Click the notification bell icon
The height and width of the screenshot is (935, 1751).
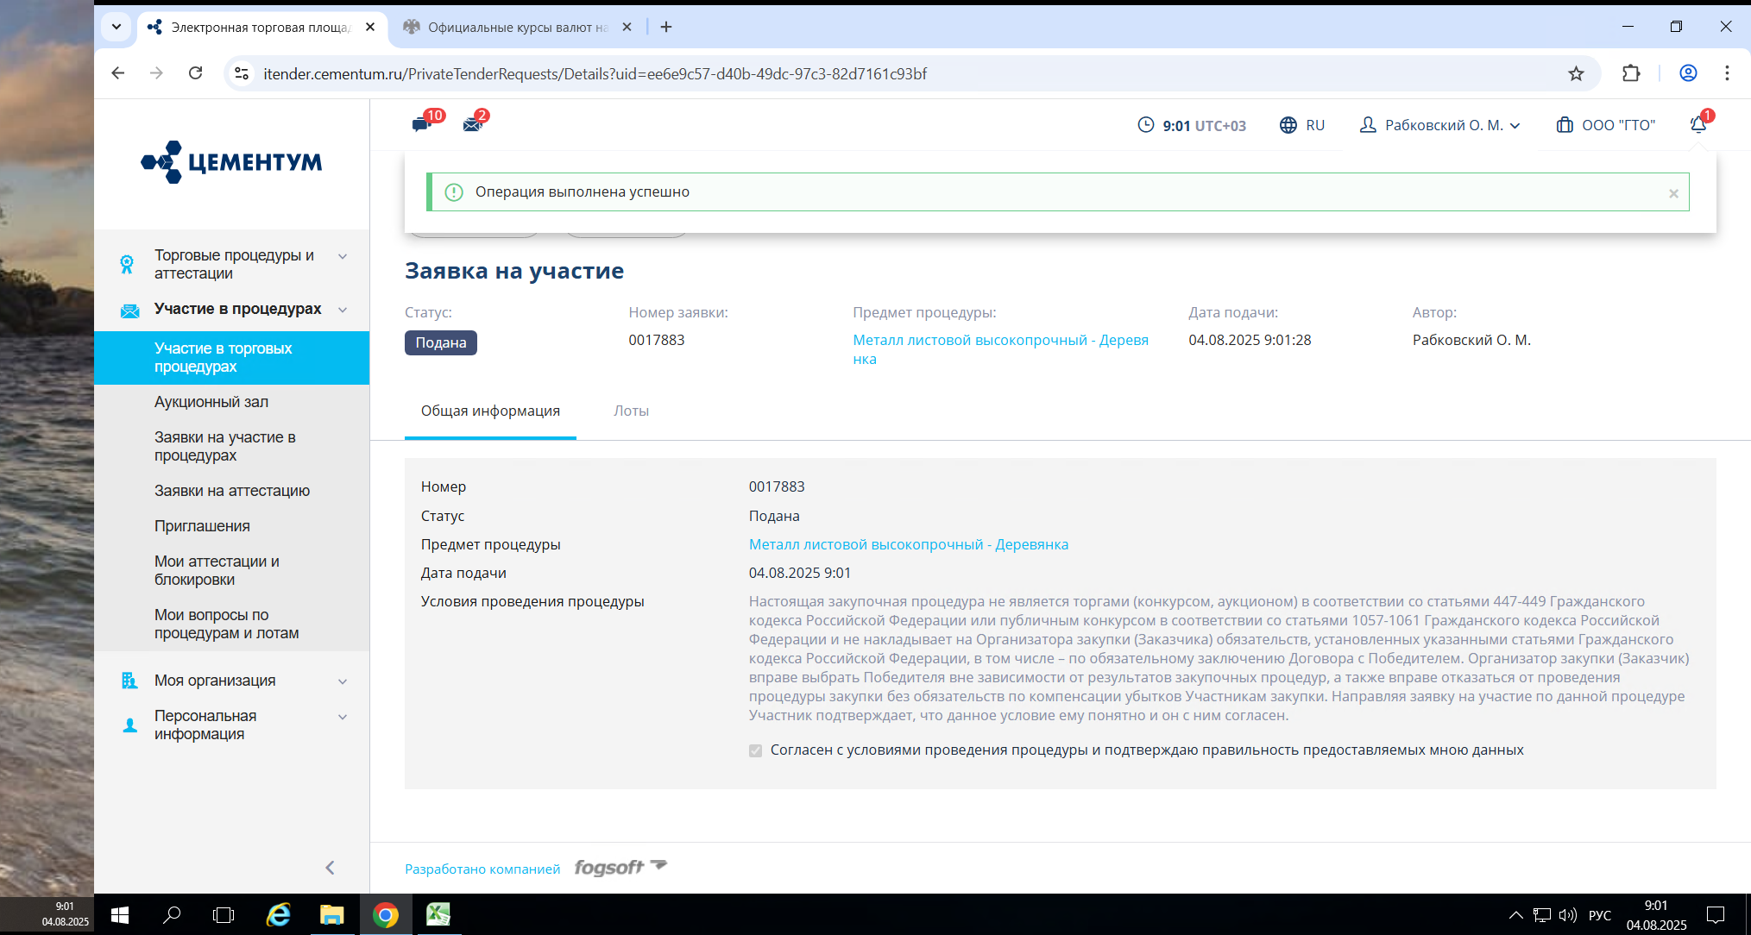pyautogui.click(x=1699, y=124)
